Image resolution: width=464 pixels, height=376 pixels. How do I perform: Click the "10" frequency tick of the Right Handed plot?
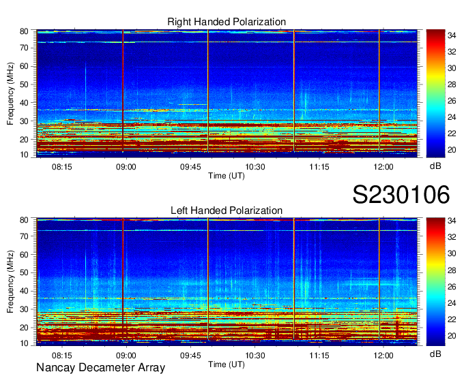(x=24, y=155)
